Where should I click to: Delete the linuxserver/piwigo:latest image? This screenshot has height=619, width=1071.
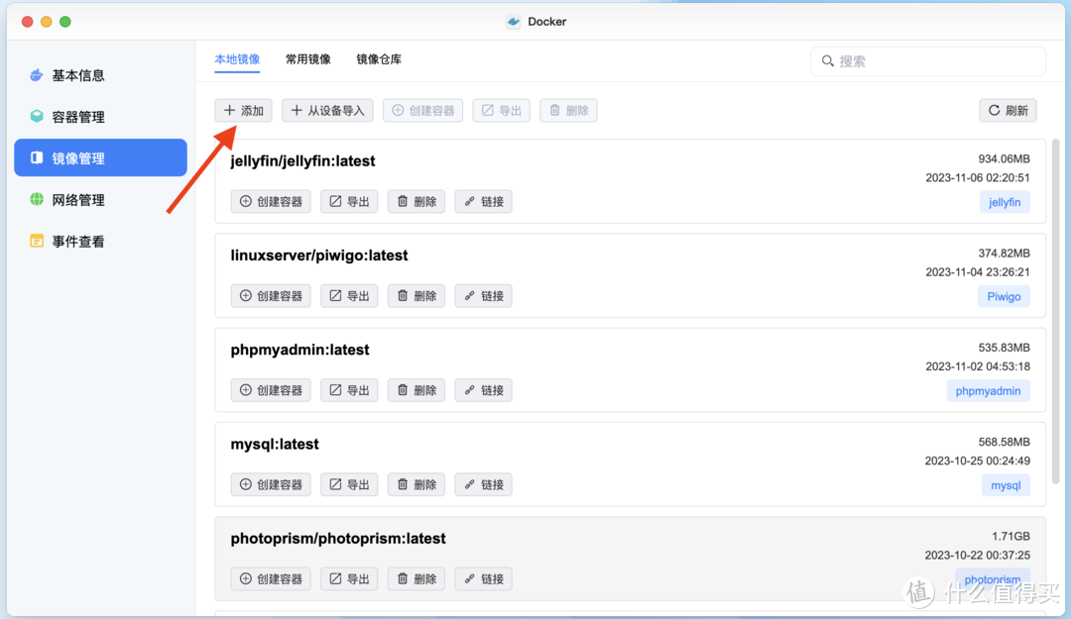[416, 295]
